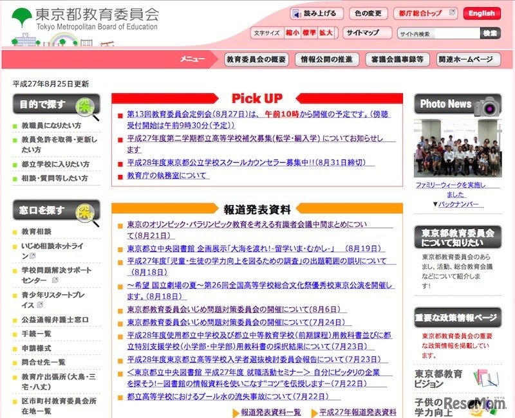The image size is (515, 418).
Task: Enable the 拡大 large text size
Action: pyautogui.click(x=324, y=32)
